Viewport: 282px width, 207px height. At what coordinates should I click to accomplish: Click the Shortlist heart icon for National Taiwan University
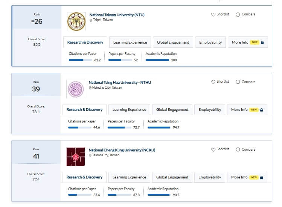pyautogui.click(x=213, y=15)
